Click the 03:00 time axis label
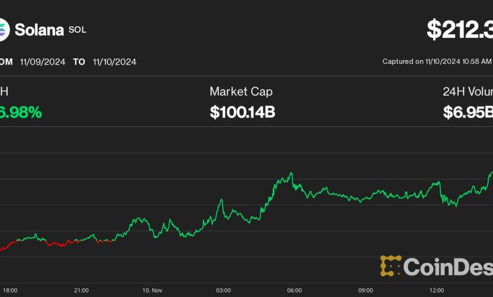The height and width of the screenshot is (297, 493). tap(223, 290)
